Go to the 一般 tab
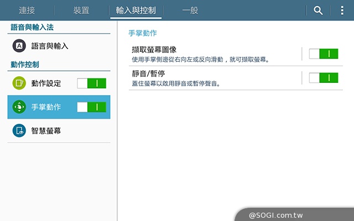This screenshot has width=354, height=221. tap(190, 10)
